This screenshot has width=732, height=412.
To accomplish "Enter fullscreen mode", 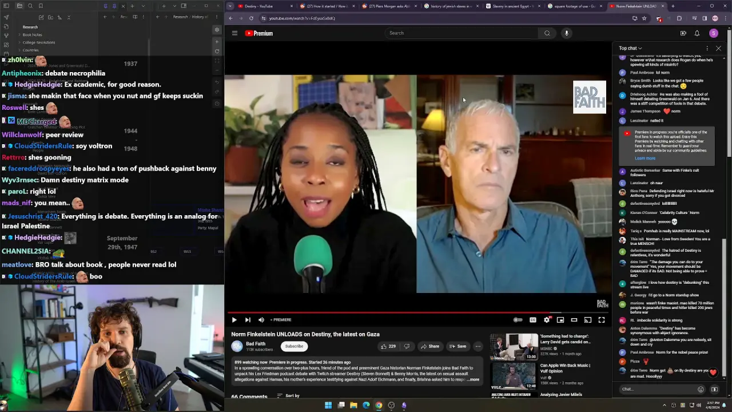I will 602,320.
